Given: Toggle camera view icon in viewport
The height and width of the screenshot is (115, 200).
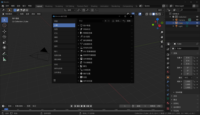Looking at the screenshot, I should point(162,42).
